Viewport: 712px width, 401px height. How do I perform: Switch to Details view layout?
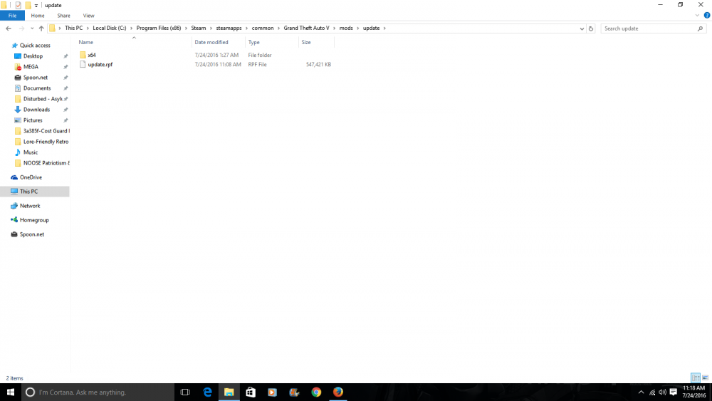(x=695, y=377)
